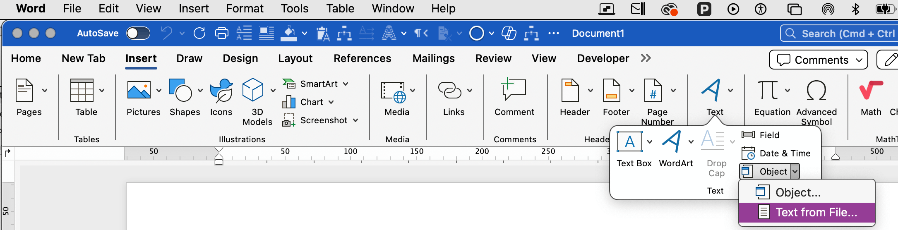The height and width of the screenshot is (230, 898).
Task: Click the 3D Models cube icon
Action: [x=253, y=90]
